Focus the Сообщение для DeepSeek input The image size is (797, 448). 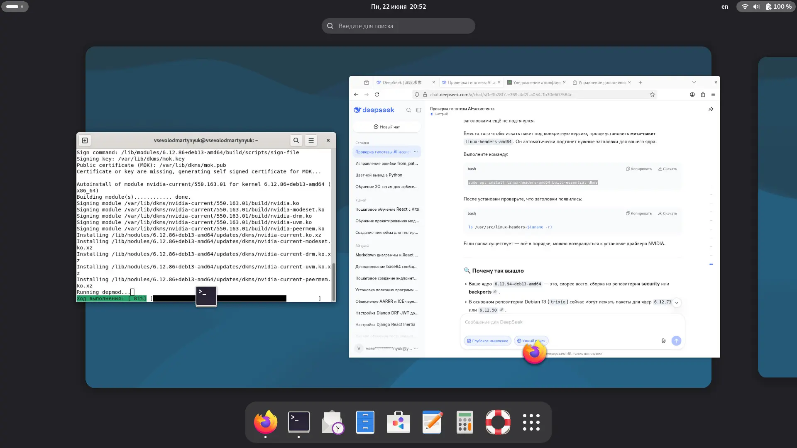pyautogui.click(x=572, y=322)
